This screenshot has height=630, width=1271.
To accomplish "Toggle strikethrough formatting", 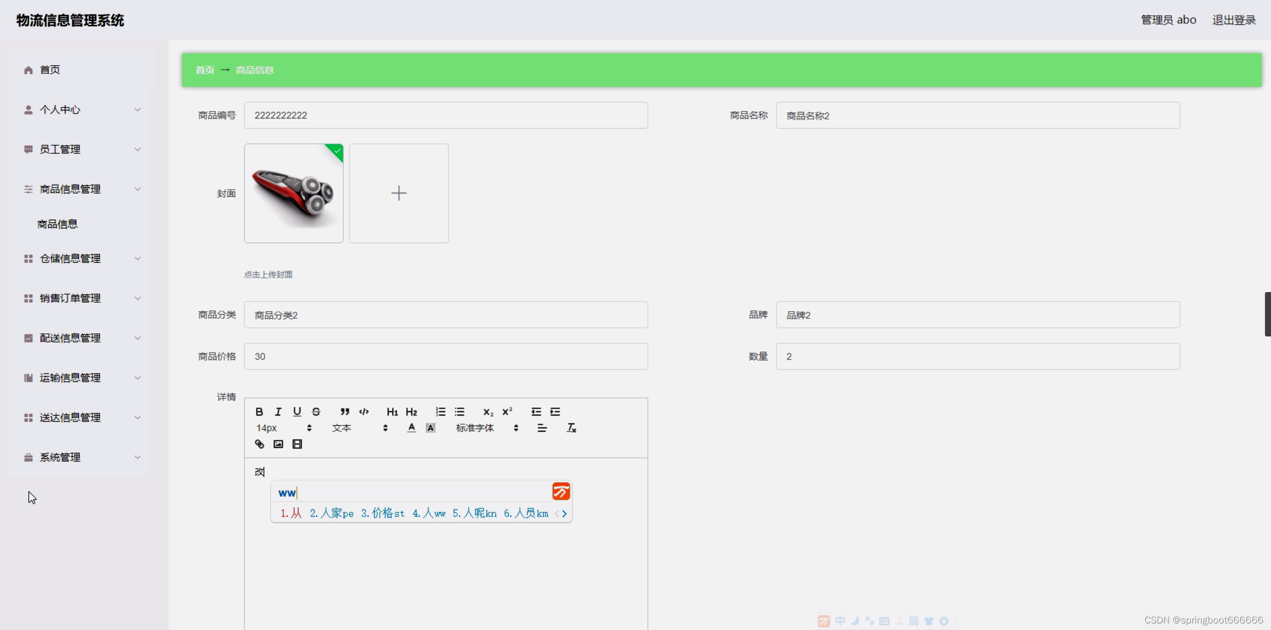I will pos(316,412).
